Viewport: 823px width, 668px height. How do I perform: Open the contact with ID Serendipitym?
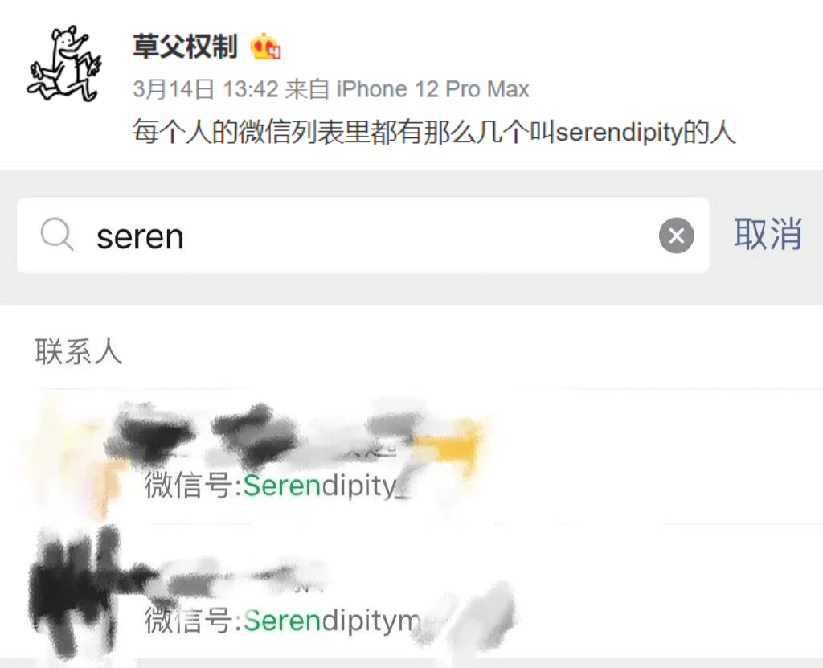(411, 591)
